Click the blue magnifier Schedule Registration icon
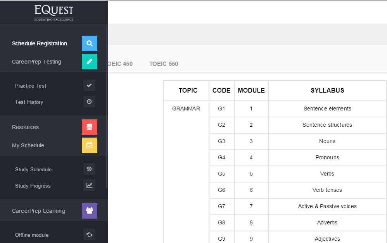387x243 pixels. (x=89, y=43)
